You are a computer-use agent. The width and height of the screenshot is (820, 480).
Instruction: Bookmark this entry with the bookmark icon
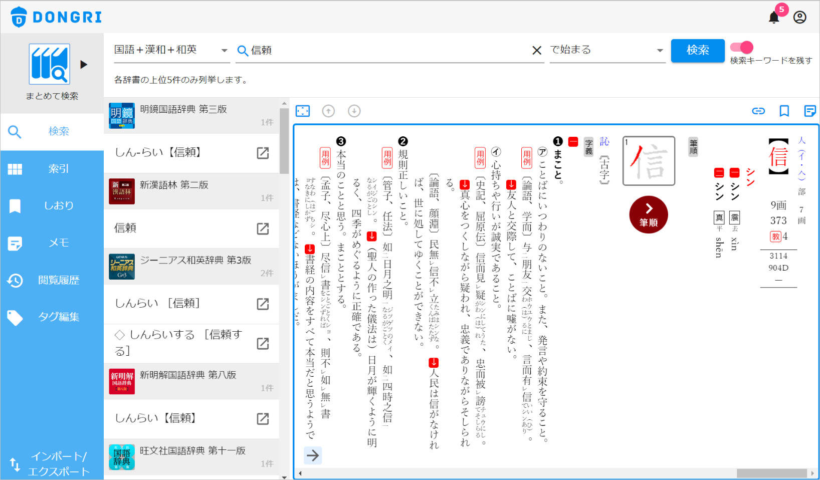pyautogui.click(x=784, y=111)
